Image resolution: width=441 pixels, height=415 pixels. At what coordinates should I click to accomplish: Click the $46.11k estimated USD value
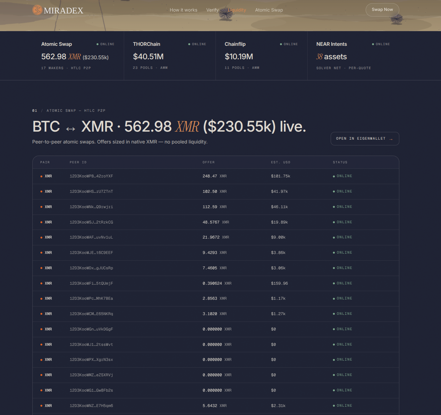click(279, 207)
